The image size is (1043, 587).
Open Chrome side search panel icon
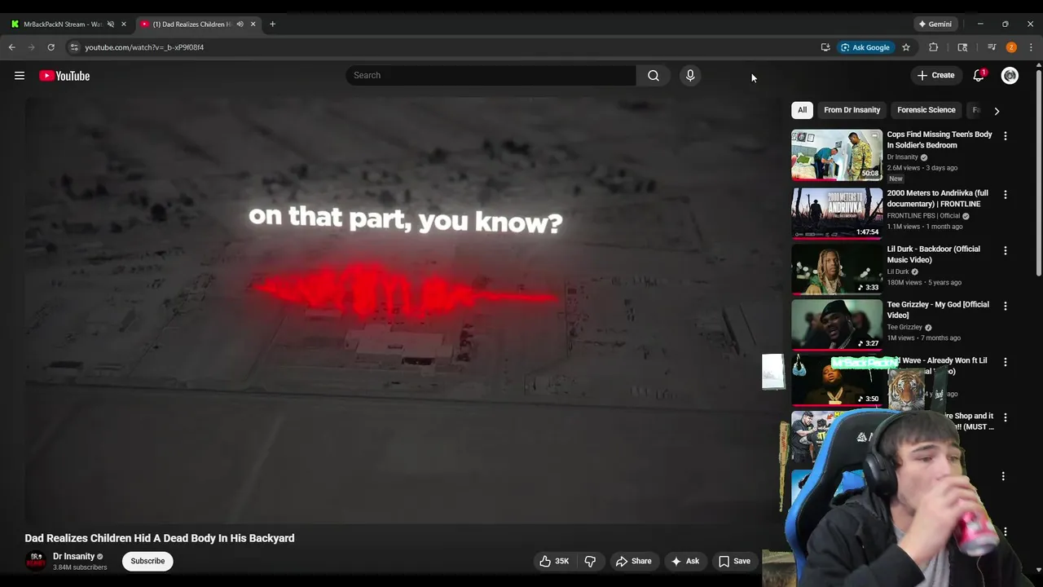(x=962, y=47)
